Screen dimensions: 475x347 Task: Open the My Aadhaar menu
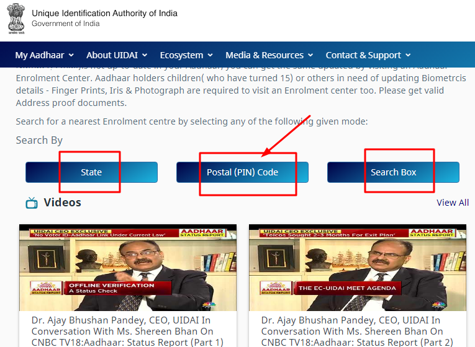point(40,55)
